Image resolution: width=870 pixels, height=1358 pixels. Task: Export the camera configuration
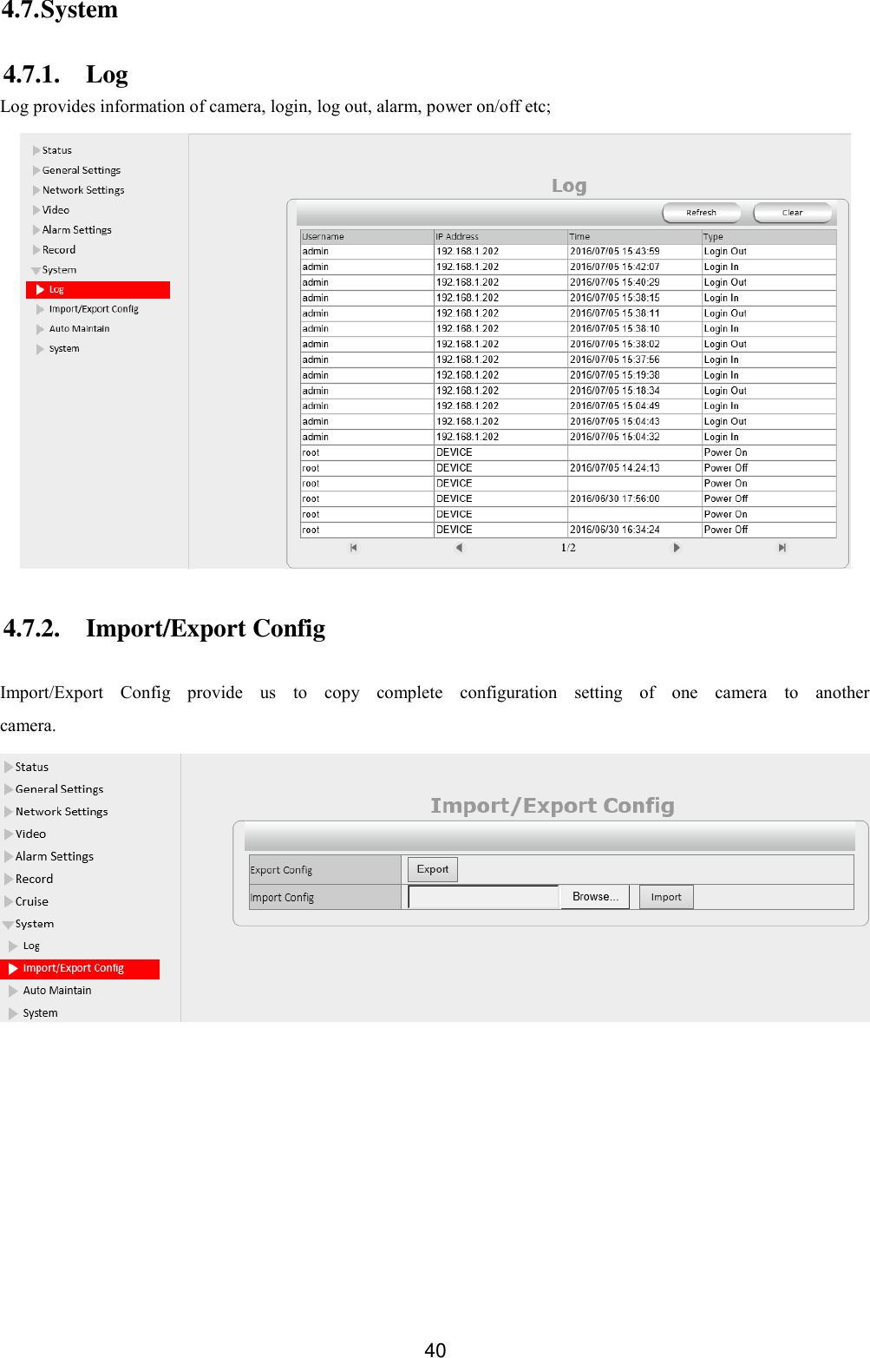[x=431, y=869]
